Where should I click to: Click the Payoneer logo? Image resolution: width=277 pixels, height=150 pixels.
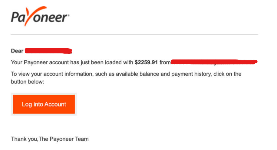[x=40, y=16]
